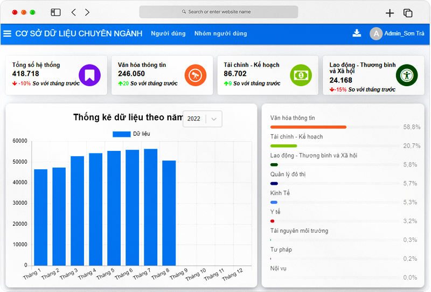
Task: Click the Tài chính - Kế hoạch progress bar
Action: point(335,145)
